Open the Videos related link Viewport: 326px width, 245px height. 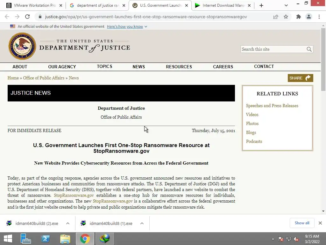(x=252, y=115)
